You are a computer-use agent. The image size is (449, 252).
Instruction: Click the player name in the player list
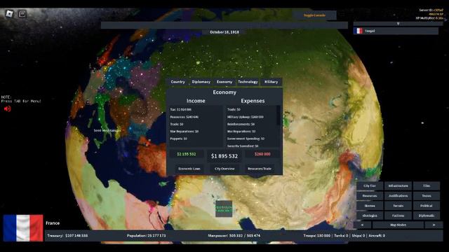(370, 31)
